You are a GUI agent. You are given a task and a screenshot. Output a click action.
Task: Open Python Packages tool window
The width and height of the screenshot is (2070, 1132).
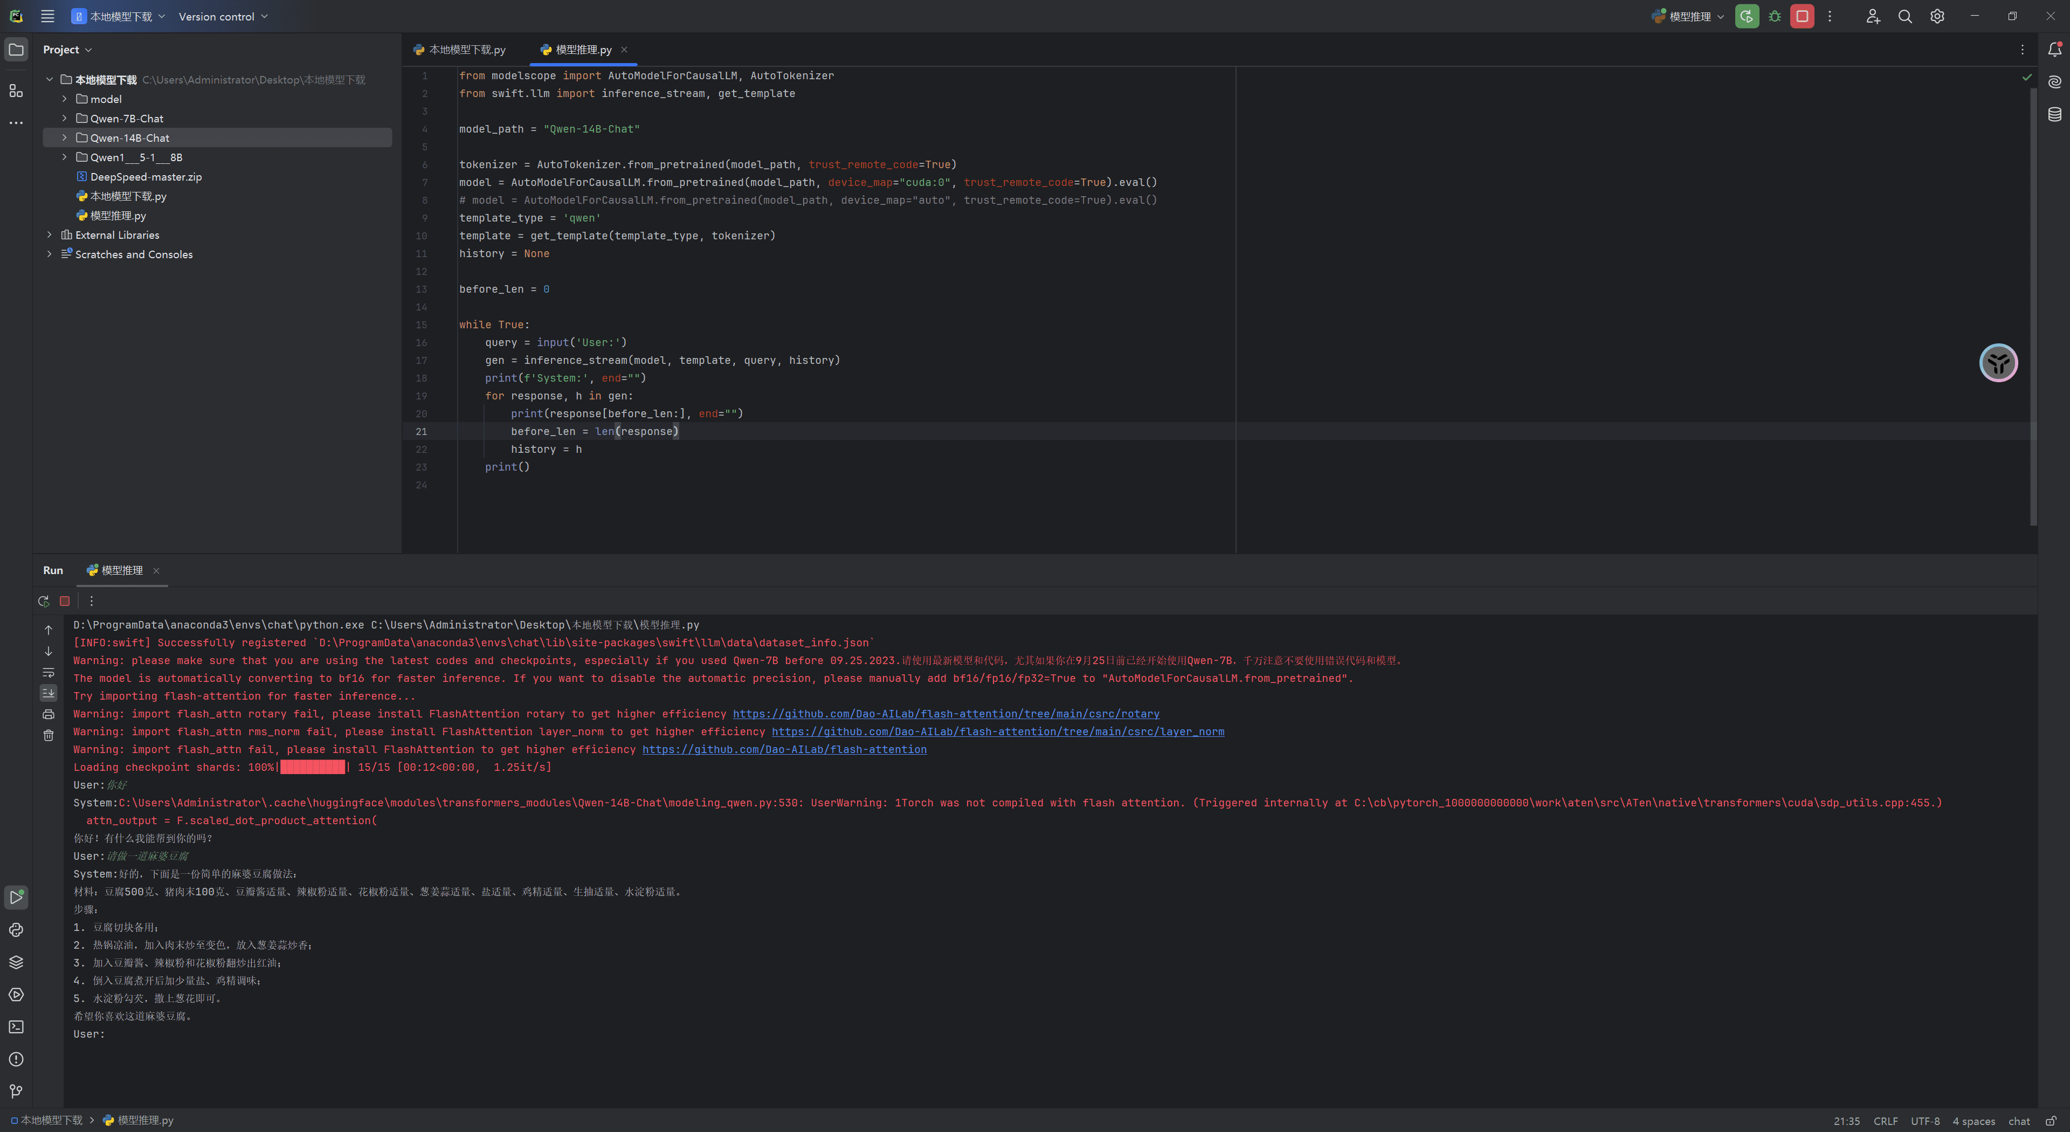pyautogui.click(x=16, y=962)
